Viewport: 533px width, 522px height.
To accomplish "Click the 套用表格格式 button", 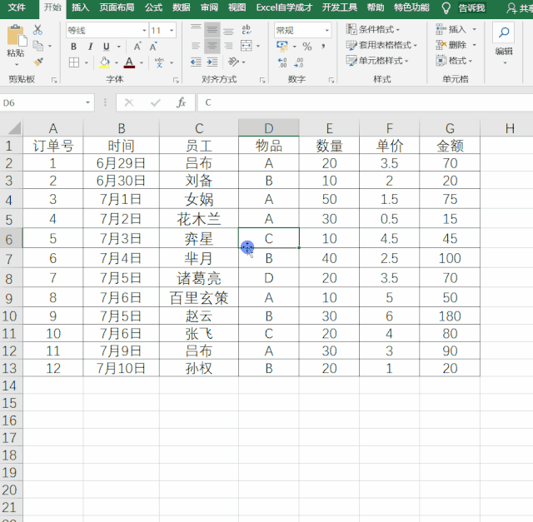I will point(385,46).
